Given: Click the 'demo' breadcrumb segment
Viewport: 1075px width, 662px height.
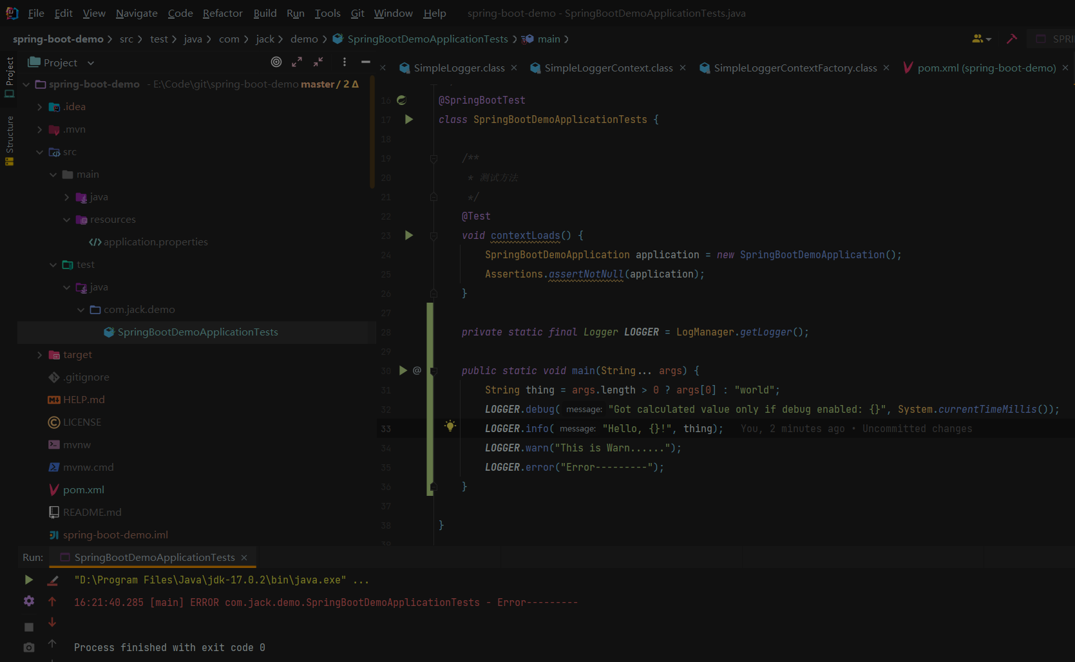Looking at the screenshot, I should 304,39.
